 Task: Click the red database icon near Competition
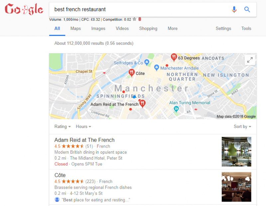[140, 19]
